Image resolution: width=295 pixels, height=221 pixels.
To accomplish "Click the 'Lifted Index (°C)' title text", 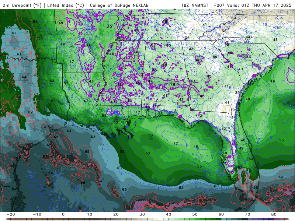I will 66,5.
